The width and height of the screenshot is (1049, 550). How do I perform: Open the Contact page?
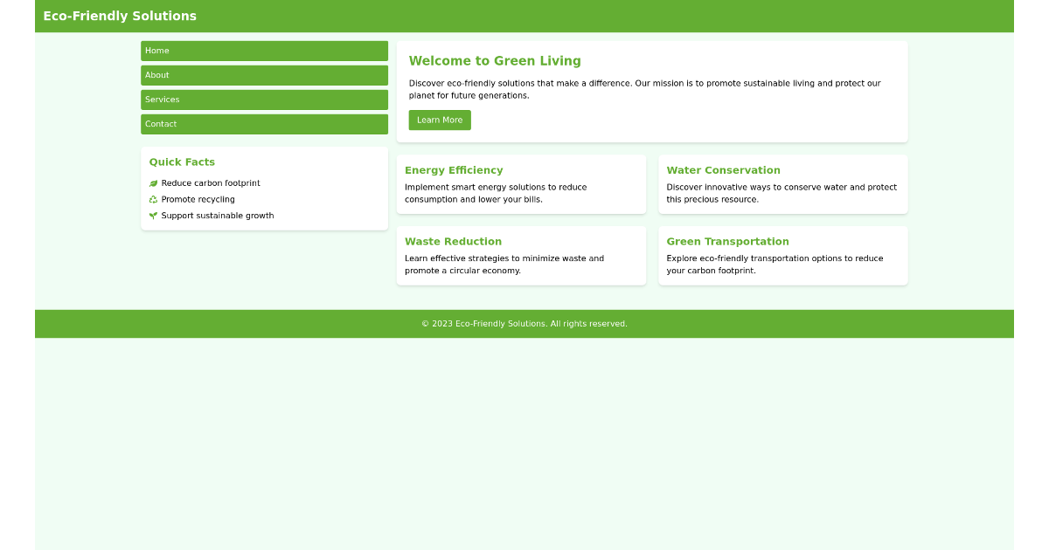click(x=264, y=124)
